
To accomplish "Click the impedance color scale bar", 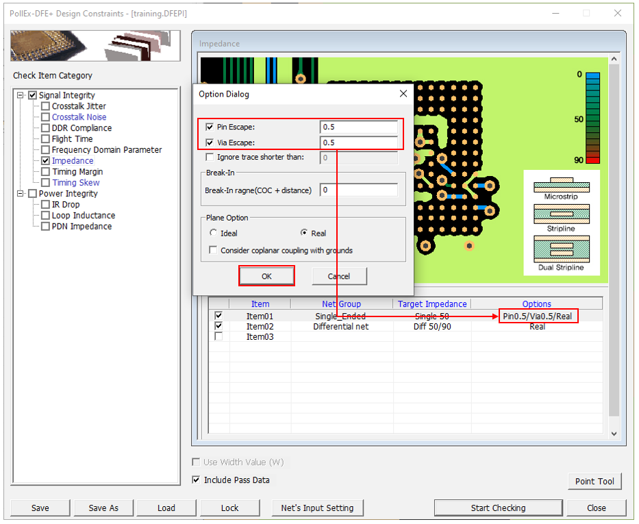I will (592, 118).
